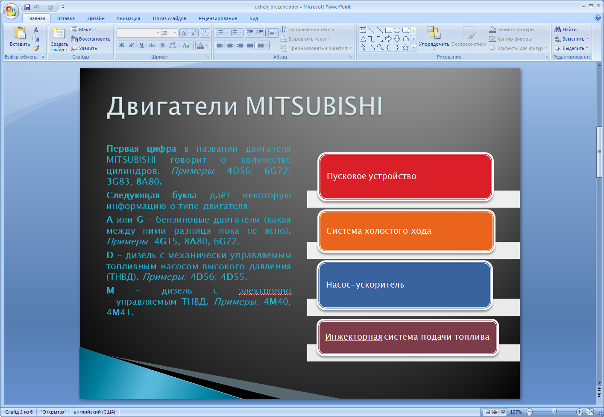Image resolution: width=604 pixels, height=417 pixels.
Task: Open the font name combo box
Action: 138,33
